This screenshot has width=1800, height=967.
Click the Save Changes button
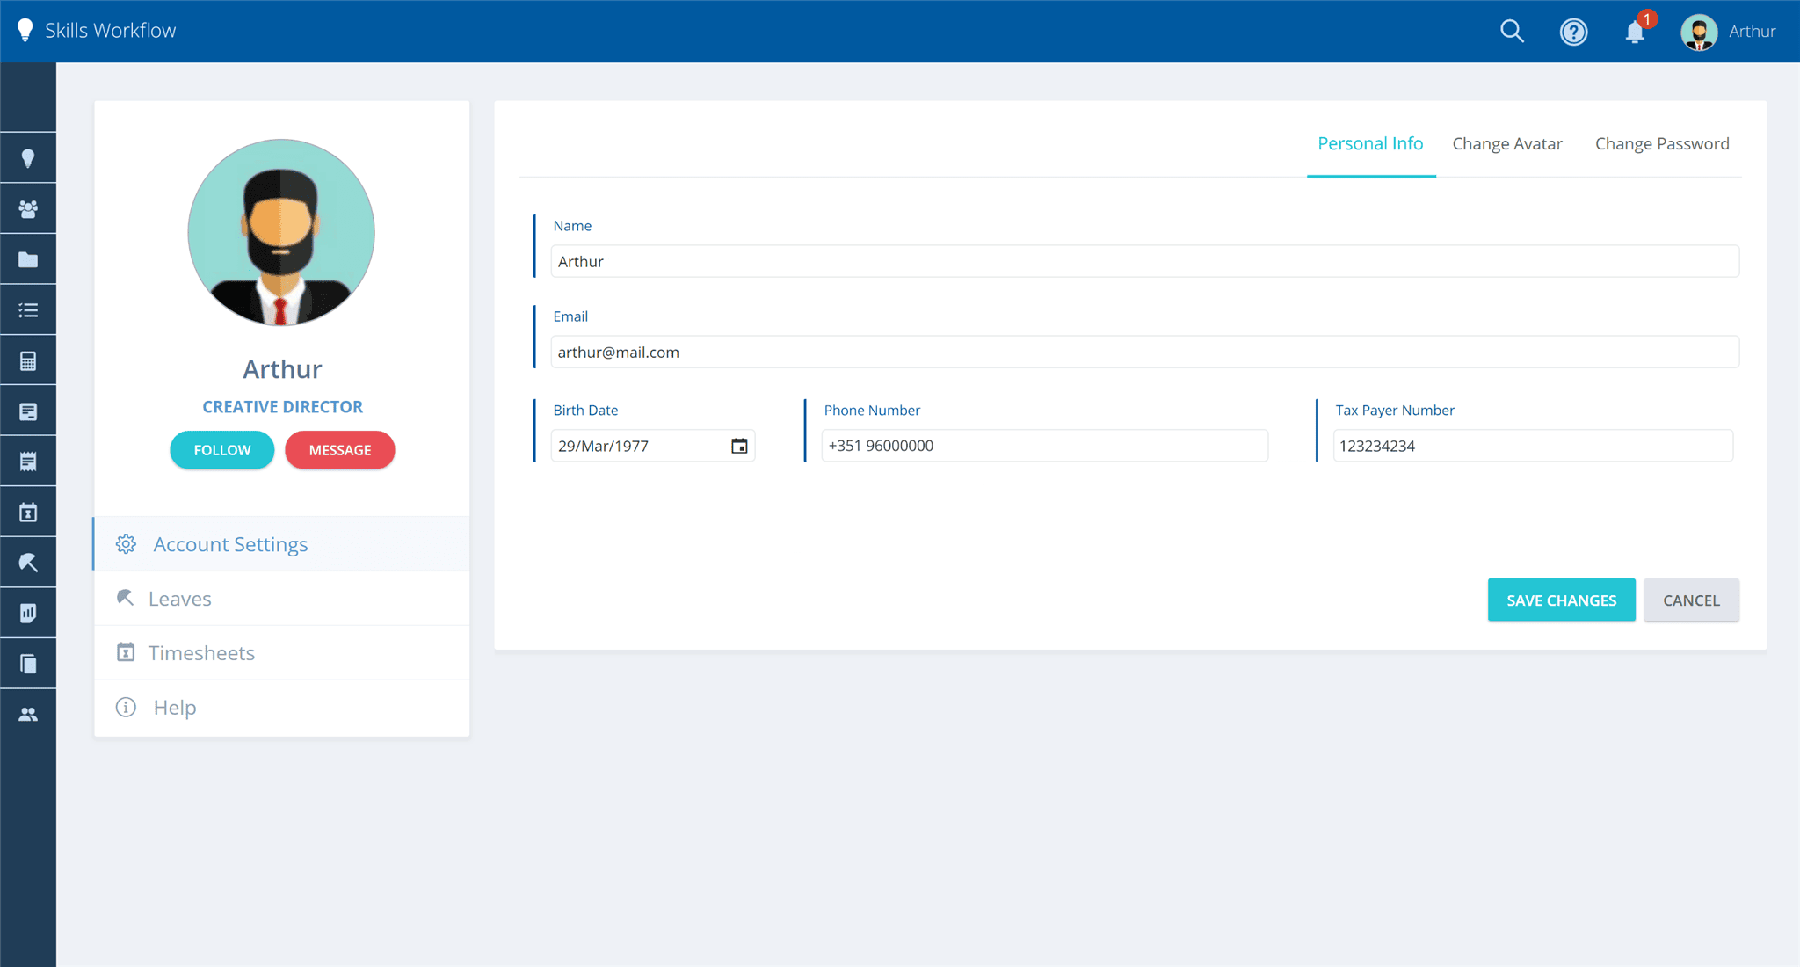click(x=1561, y=600)
